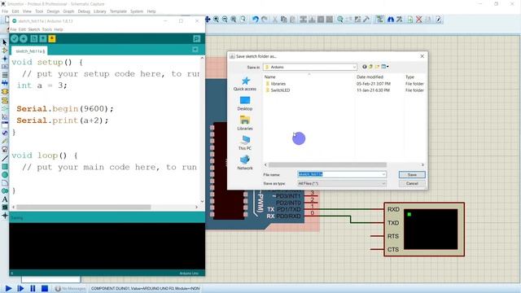Screen dimensions: 521x293
Task: Click Up One Level icon in Save dialog
Action: click(x=371, y=67)
